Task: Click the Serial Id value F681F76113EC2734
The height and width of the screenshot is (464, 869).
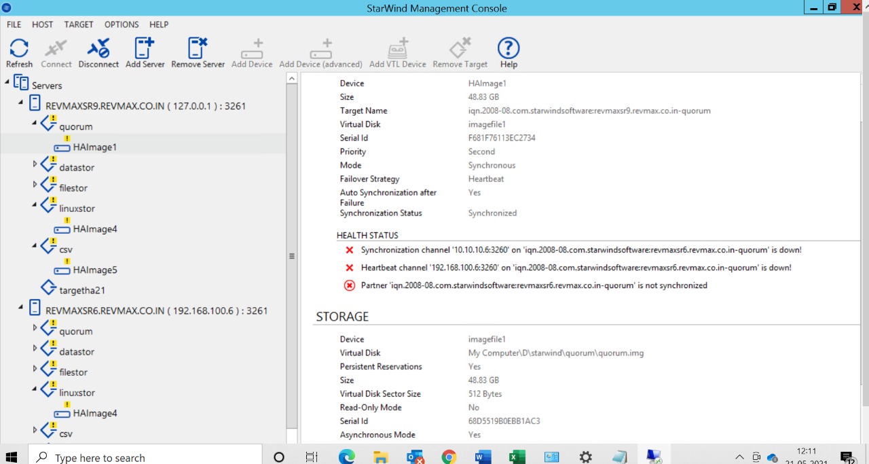Action: 502,138
